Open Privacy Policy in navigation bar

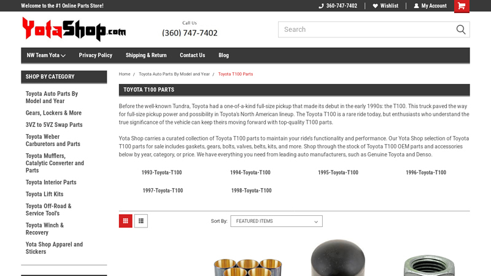pos(96,55)
